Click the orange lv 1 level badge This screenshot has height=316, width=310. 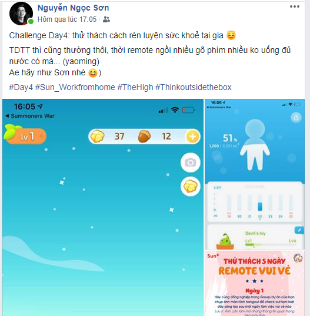coord(25,135)
